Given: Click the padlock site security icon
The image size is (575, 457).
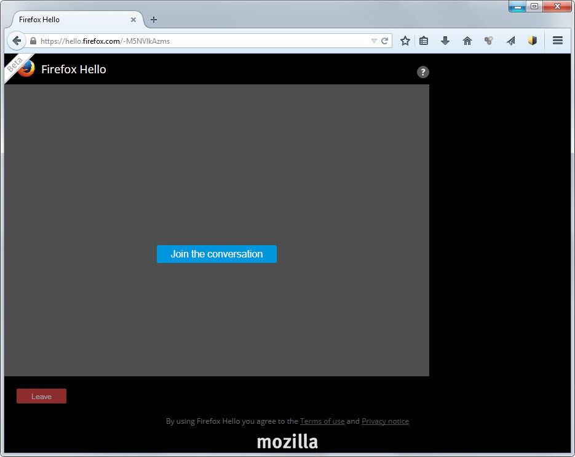Looking at the screenshot, I should [33, 41].
